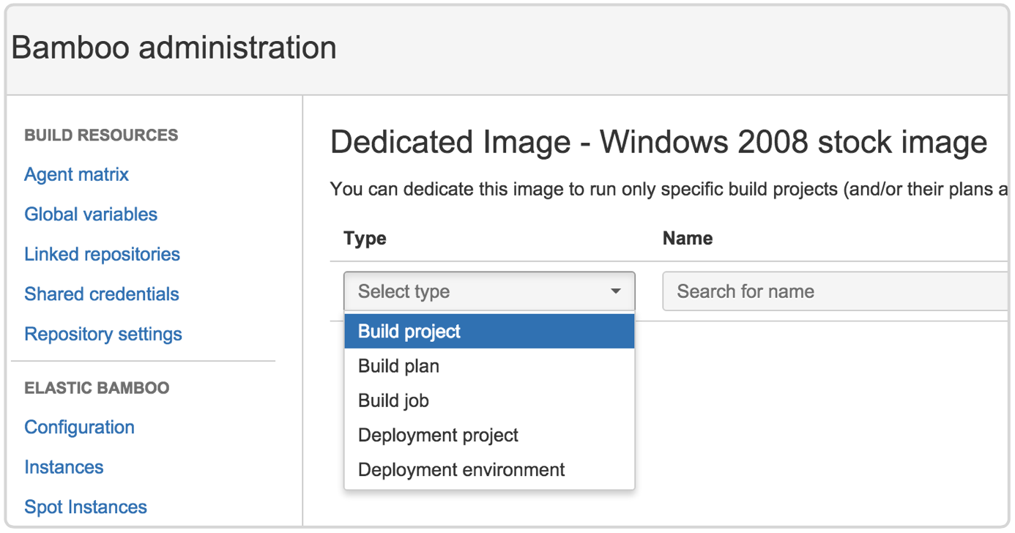Choose Build job option
Image resolution: width=1015 pixels, height=533 pixels.
[489, 400]
